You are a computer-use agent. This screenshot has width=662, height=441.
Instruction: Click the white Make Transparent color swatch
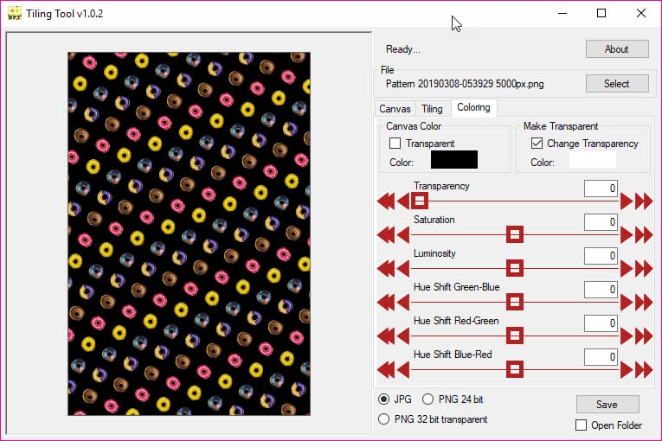click(593, 160)
